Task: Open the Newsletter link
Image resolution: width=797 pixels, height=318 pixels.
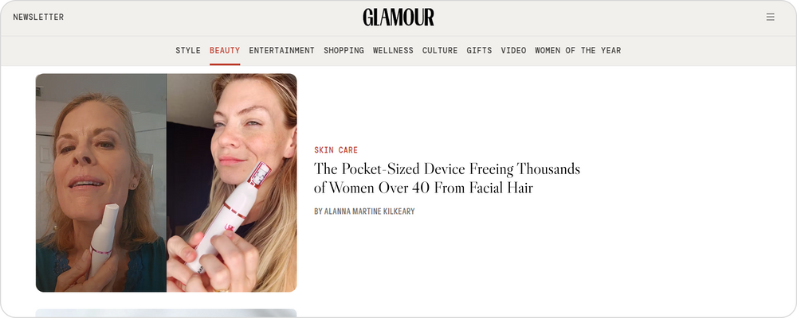Action: point(38,17)
